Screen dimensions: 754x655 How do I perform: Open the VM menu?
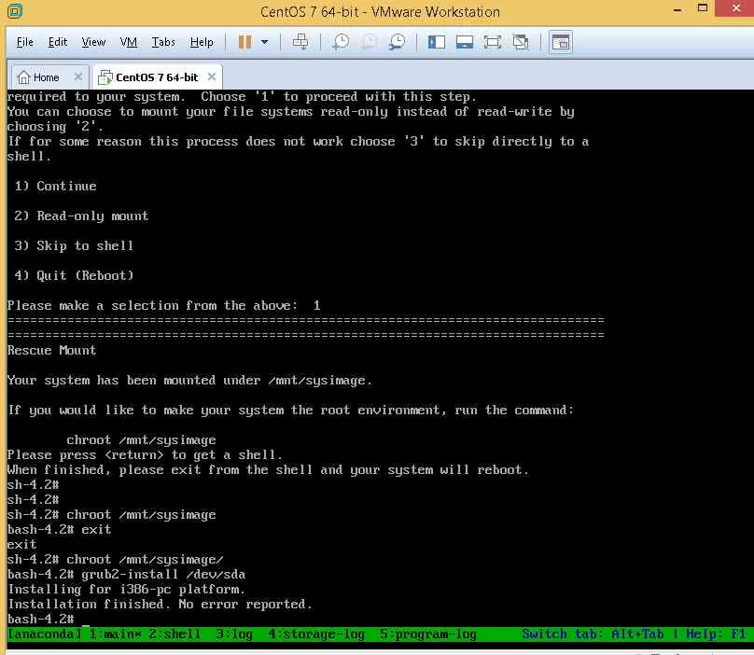129,42
